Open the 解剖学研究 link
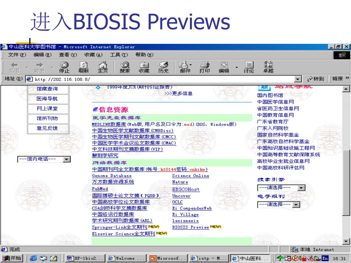Screen dimensions: 351x263 coord(105,155)
